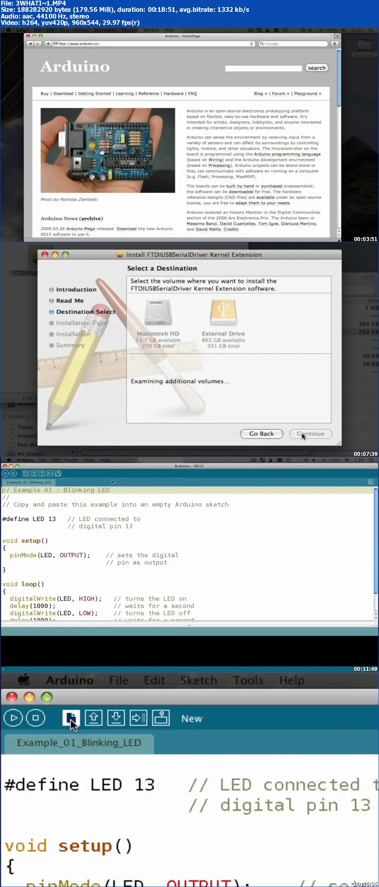
Task: Open the Playground » link
Action: 308,93
